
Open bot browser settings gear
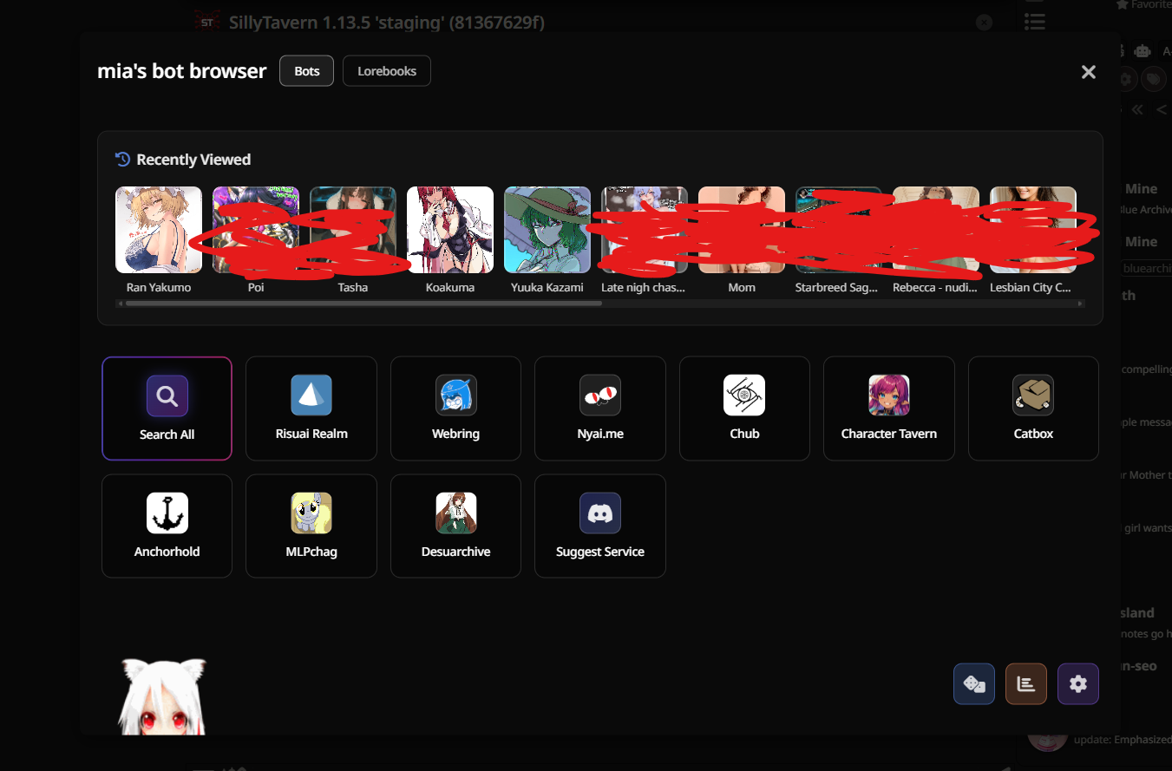(1078, 684)
